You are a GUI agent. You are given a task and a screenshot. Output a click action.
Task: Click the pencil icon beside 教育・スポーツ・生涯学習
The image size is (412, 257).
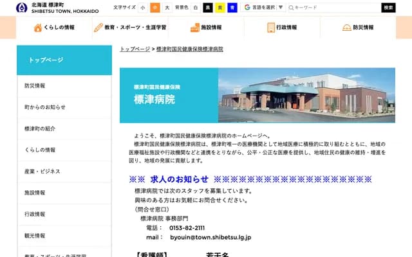pos(98,28)
